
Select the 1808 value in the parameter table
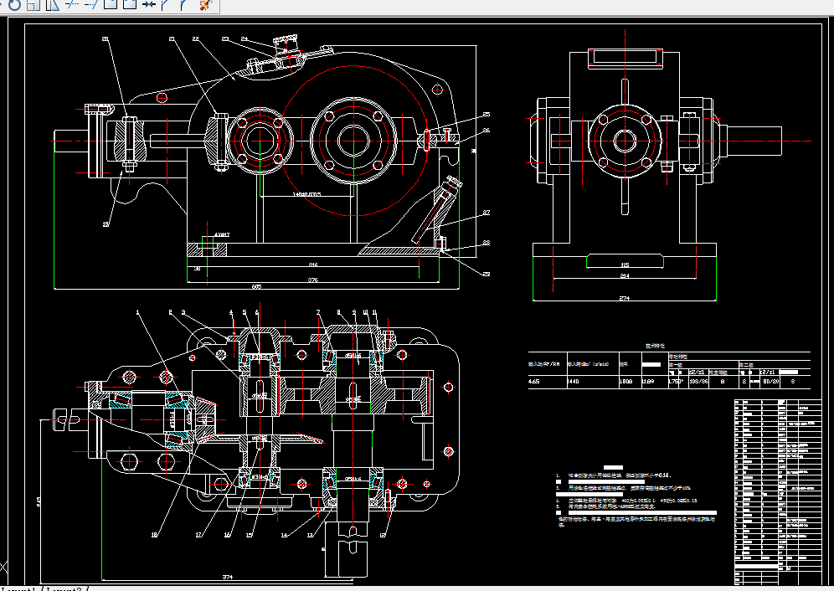(x=626, y=382)
